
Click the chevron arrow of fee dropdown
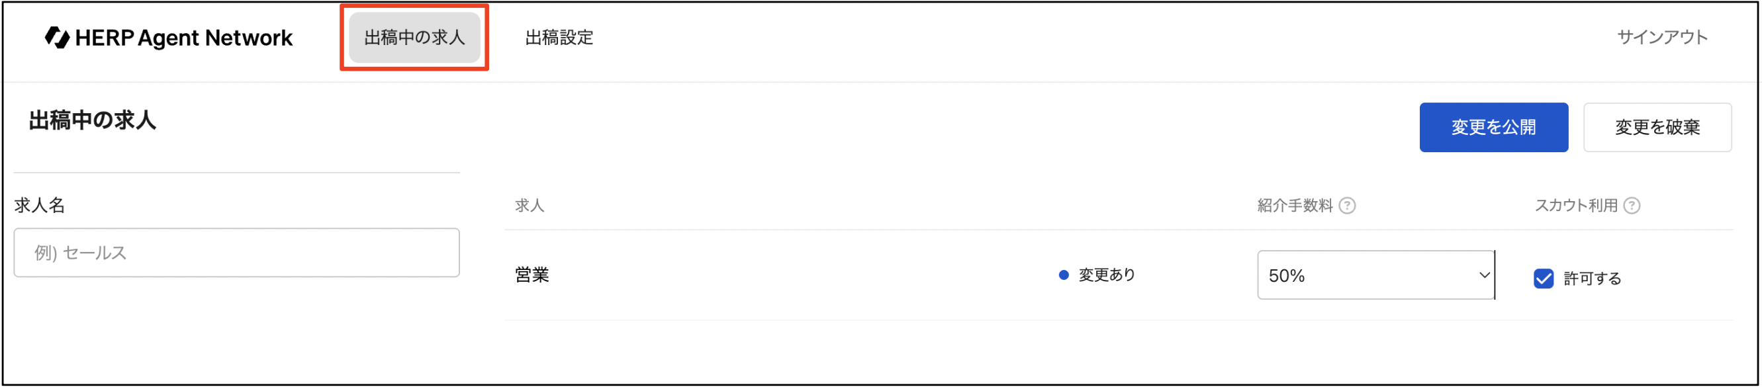point(1483,275)
